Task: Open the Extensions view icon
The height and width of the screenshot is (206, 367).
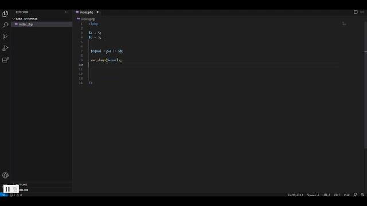Action: click(5, 60)
